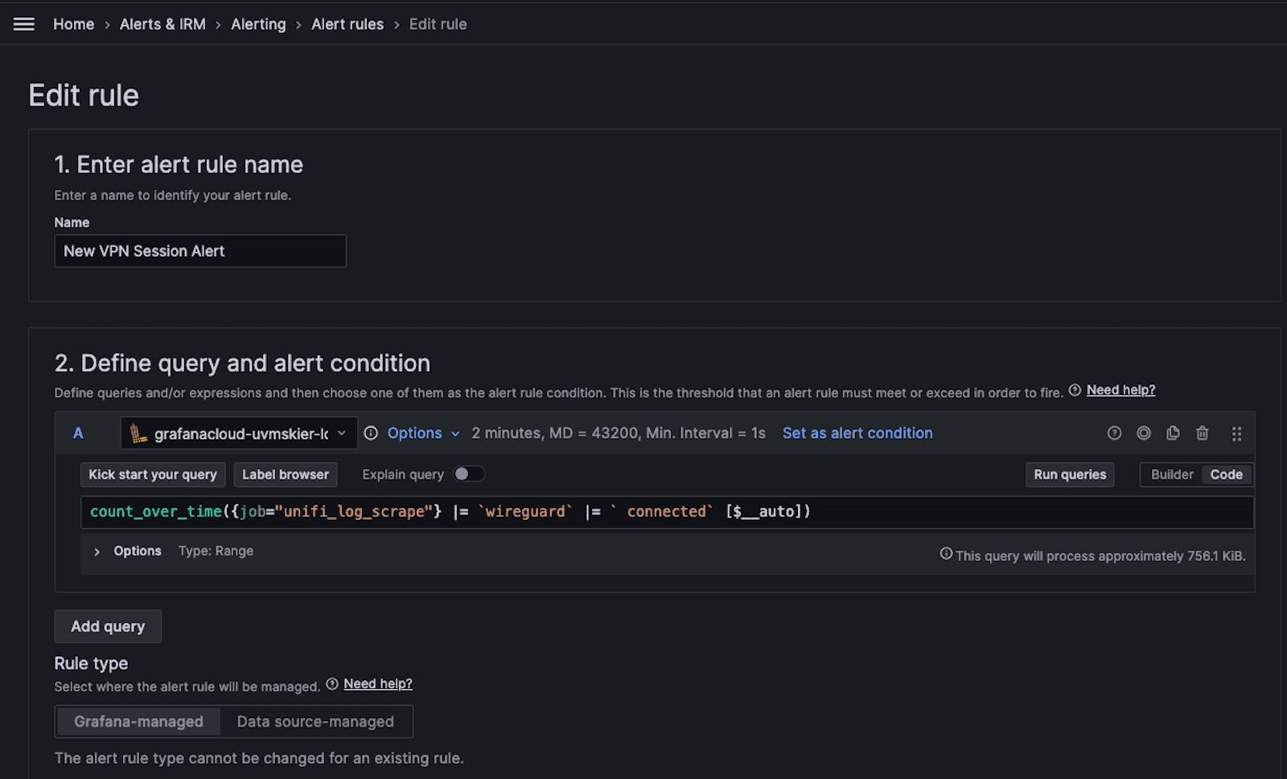This screenshot has width=1287, height=779.
Task: Go to Alerts & IRM breadcrumb
Action: (x=162, y=24)
